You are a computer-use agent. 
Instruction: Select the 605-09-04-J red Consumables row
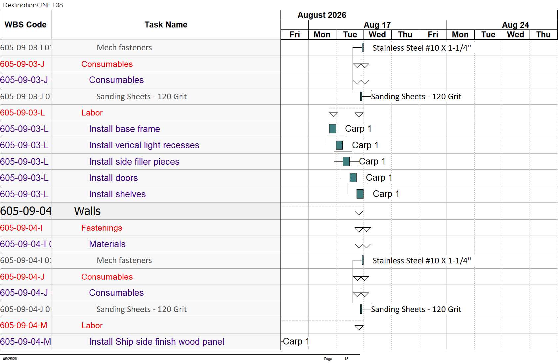point(140,277)
